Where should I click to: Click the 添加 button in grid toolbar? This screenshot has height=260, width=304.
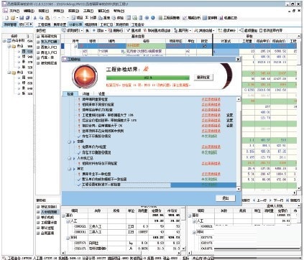point(98,30)
